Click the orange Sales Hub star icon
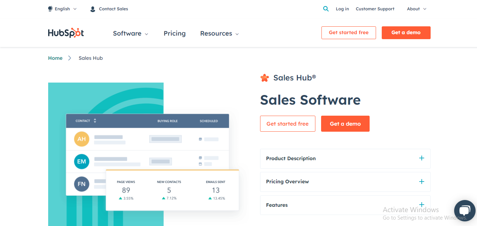 pyautogui.click(x=264, y=78)
